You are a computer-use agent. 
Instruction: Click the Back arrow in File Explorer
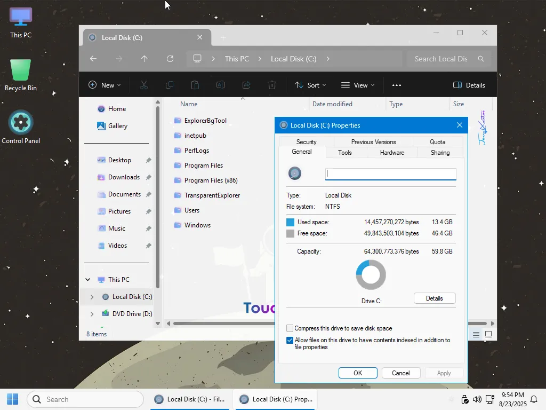[93, 59]
